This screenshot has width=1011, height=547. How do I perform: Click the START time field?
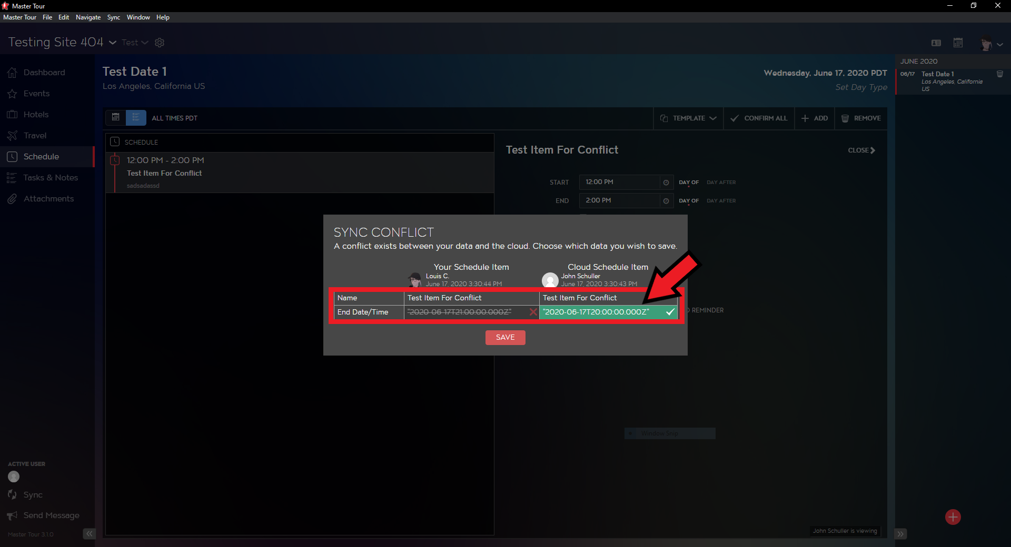(620, 182)
